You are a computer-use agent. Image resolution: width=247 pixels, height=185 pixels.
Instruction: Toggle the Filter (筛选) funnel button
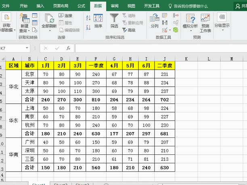[x=114, y=21]
